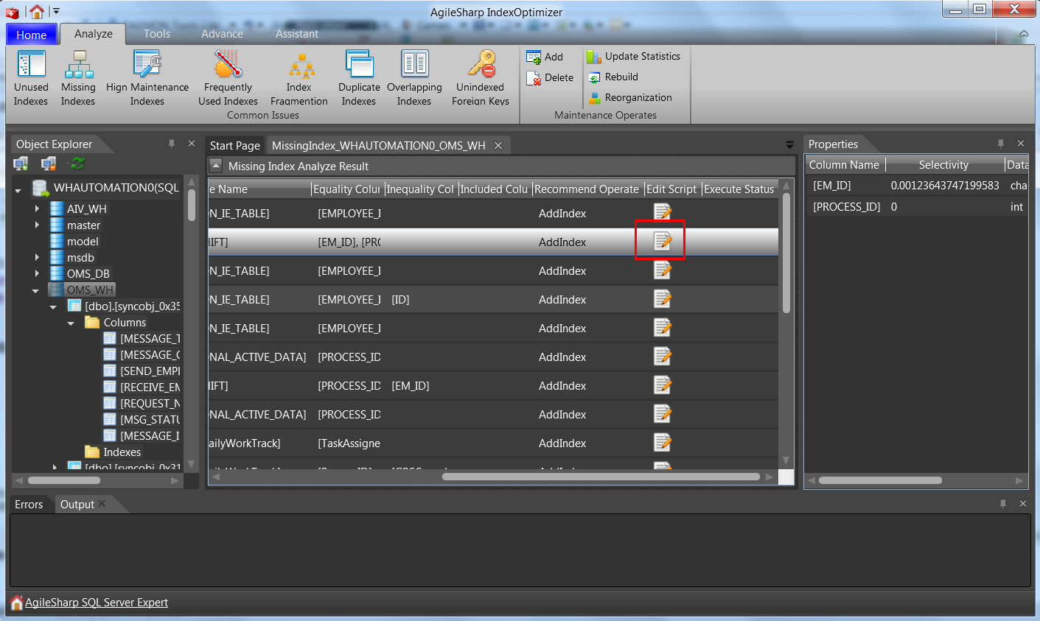Select the Output tab

[x=77, y=505]
